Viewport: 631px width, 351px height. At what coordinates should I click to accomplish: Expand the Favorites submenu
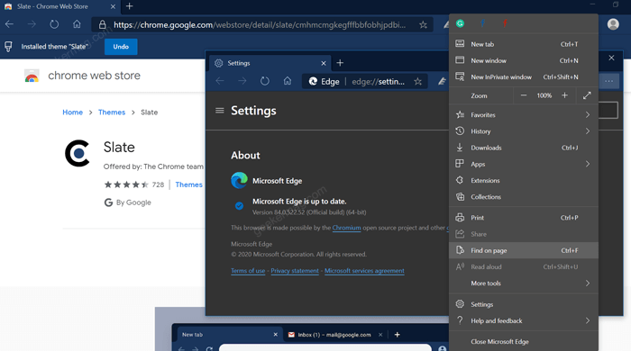(x=523, y=115)
